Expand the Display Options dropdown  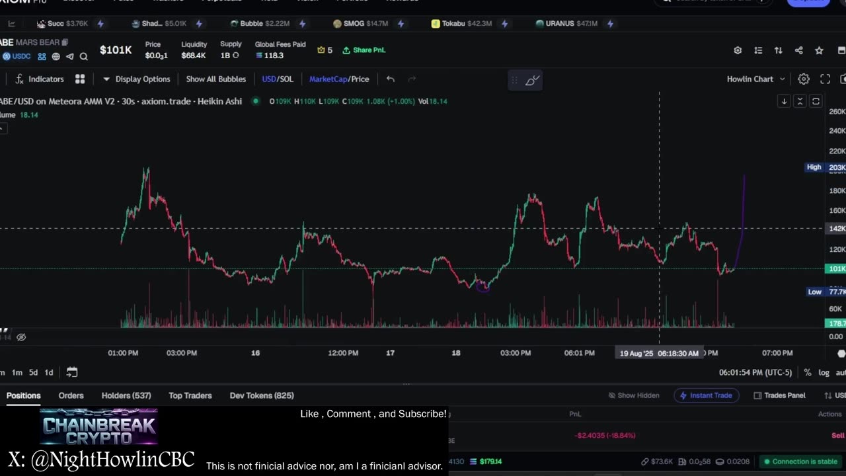tap(137, 79)
